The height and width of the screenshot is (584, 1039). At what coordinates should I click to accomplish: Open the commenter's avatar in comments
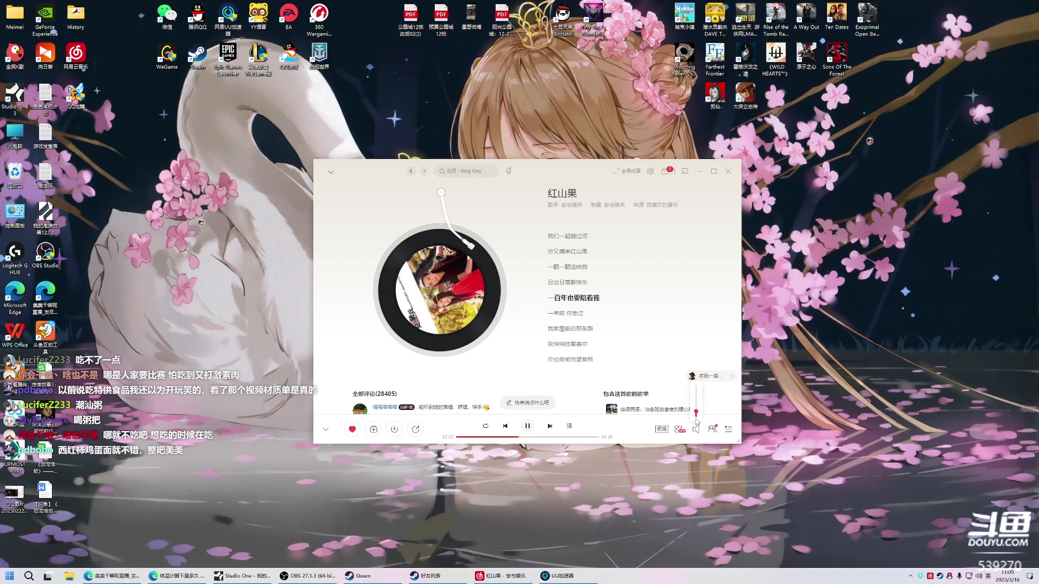coord(360,409)
